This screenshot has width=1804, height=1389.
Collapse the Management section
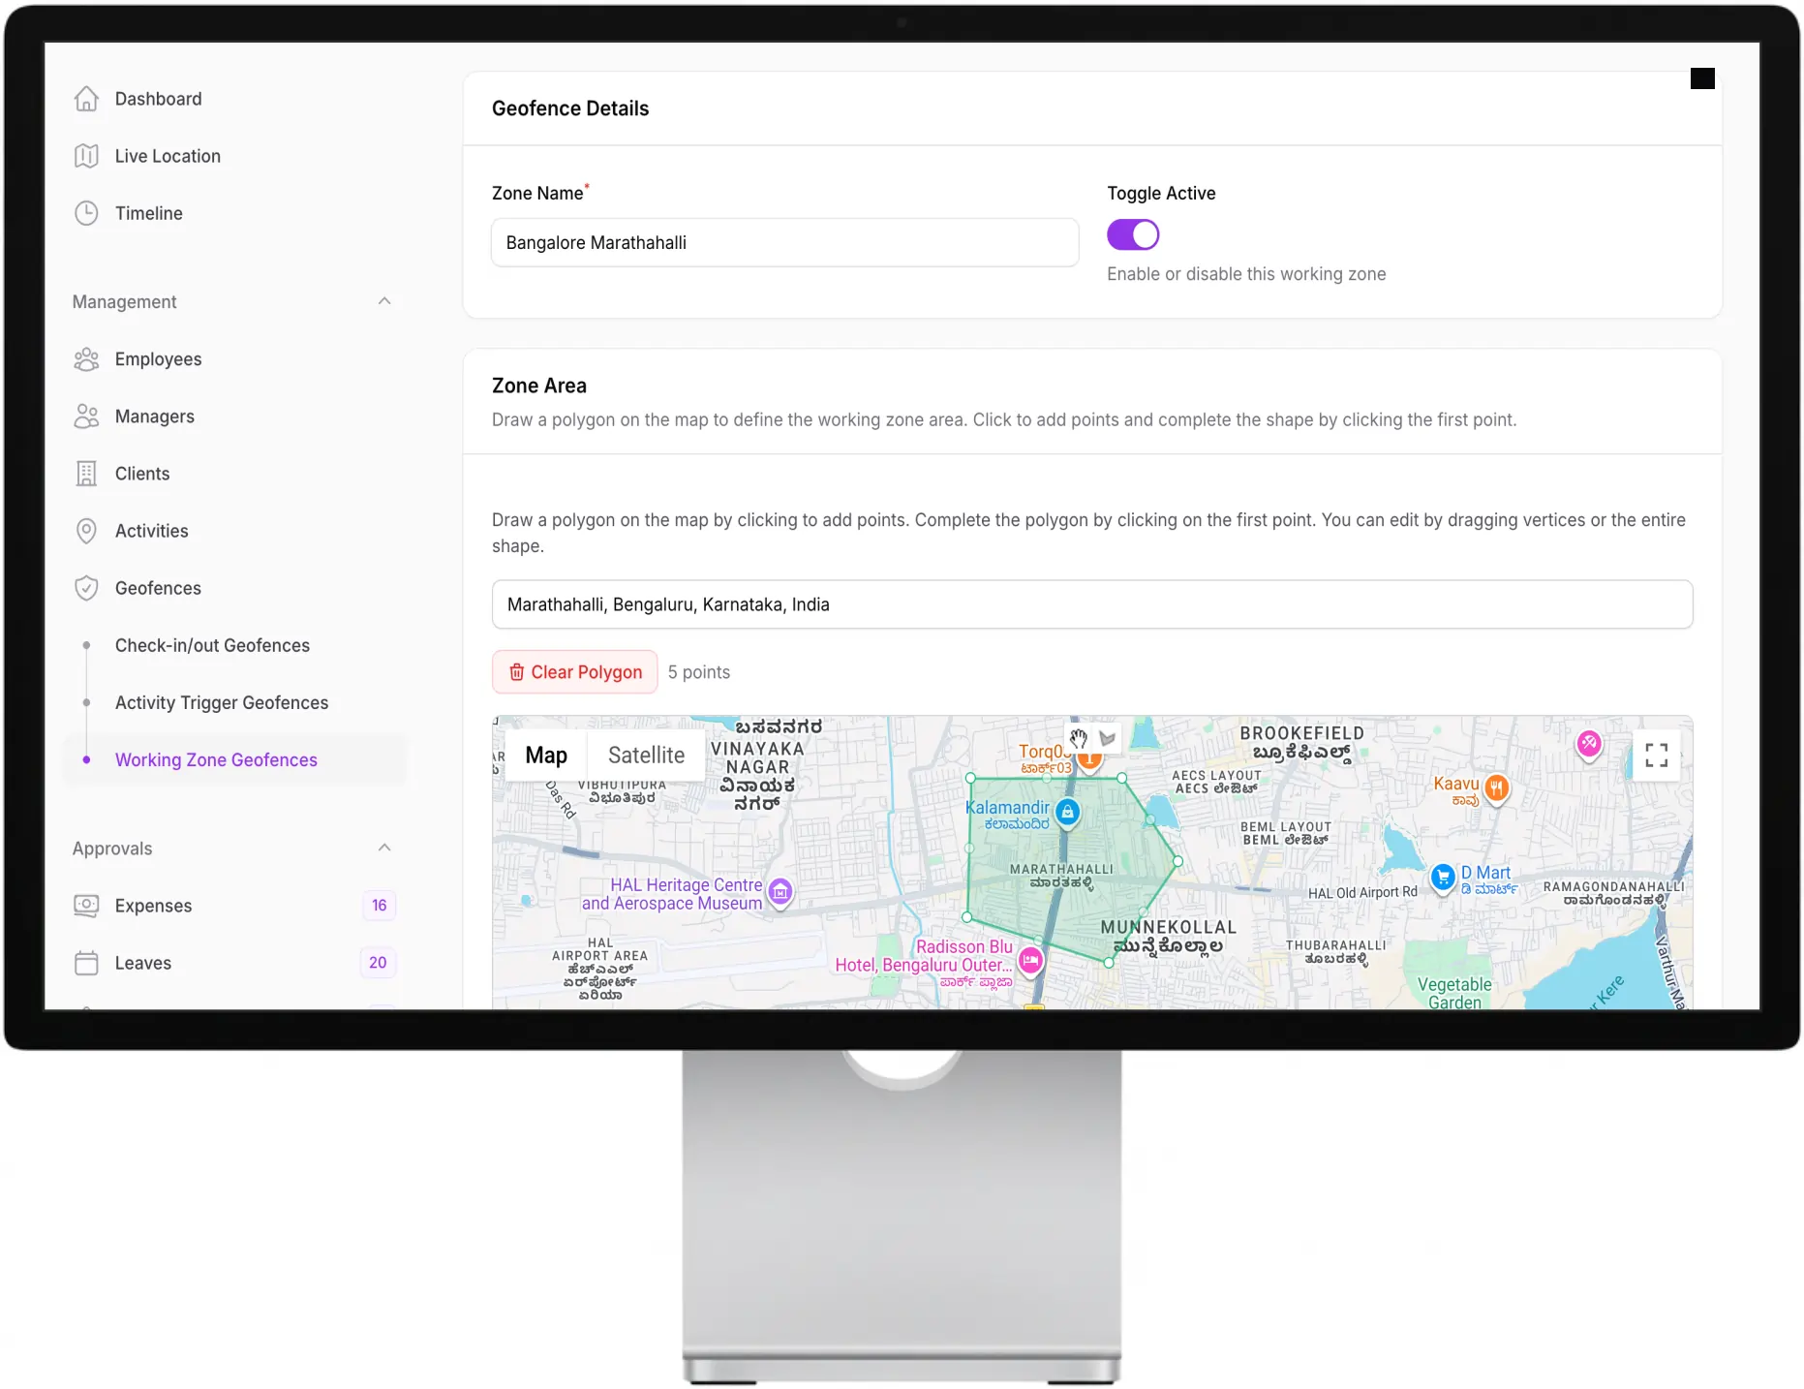click(x=384, y=301)
